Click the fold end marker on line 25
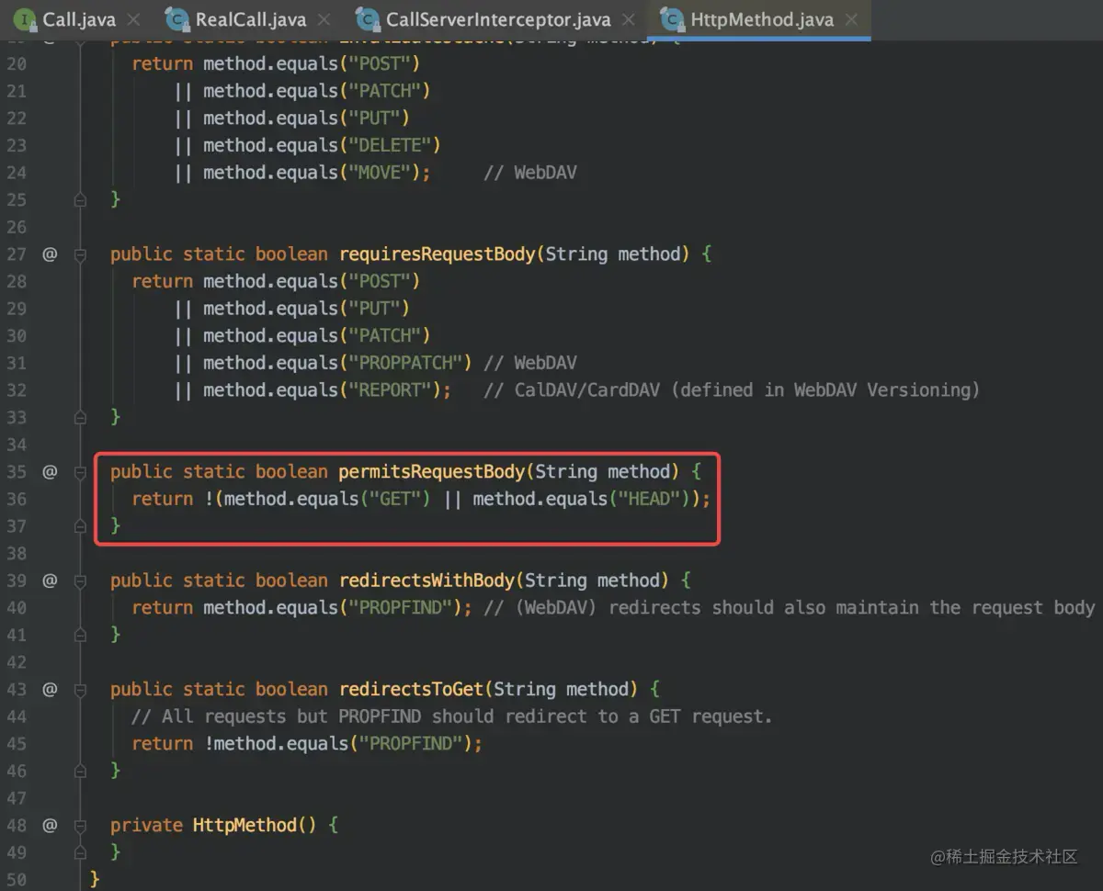This screenshot has height=891, width=1103. point(80,199)
